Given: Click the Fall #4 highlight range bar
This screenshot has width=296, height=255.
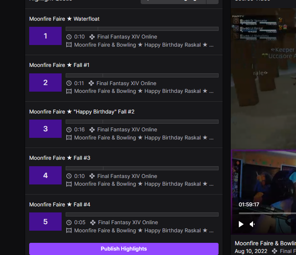Looking at the screenshot, I should tap(142, 214).
